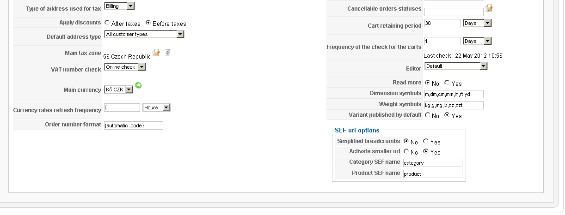Open Main currency Kč CZK dropdown
Viewport: 565px width, 215px height.
coord(118,90)
